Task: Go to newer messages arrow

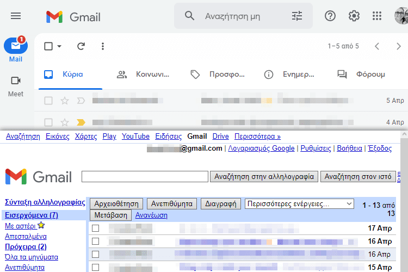Action: 377,46
